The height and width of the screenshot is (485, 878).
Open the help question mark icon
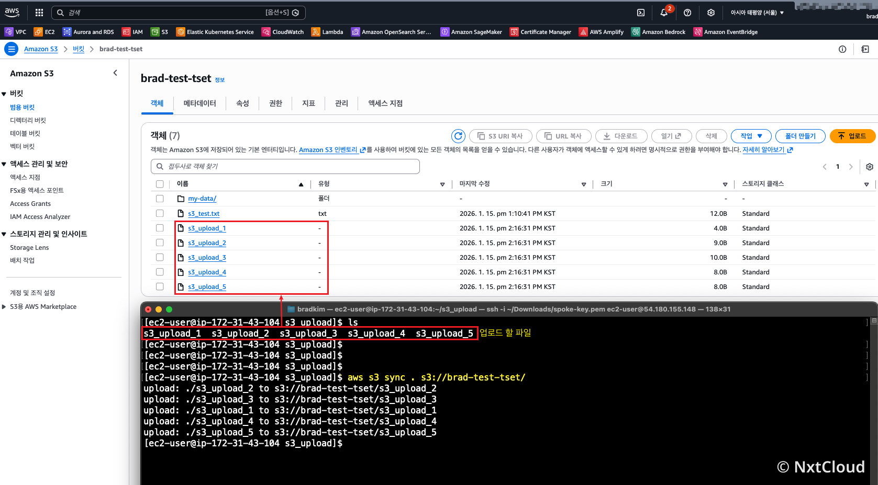point(687,13)
